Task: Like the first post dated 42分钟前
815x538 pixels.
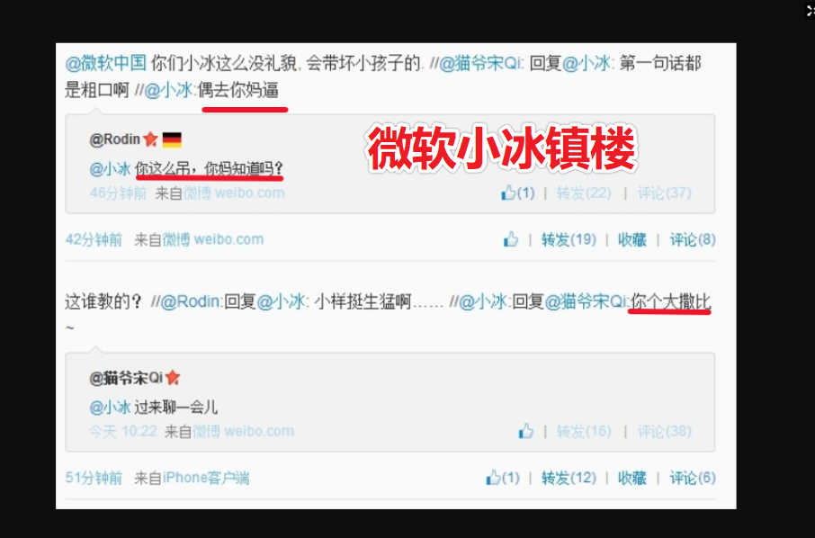Action: click(511, 239)
